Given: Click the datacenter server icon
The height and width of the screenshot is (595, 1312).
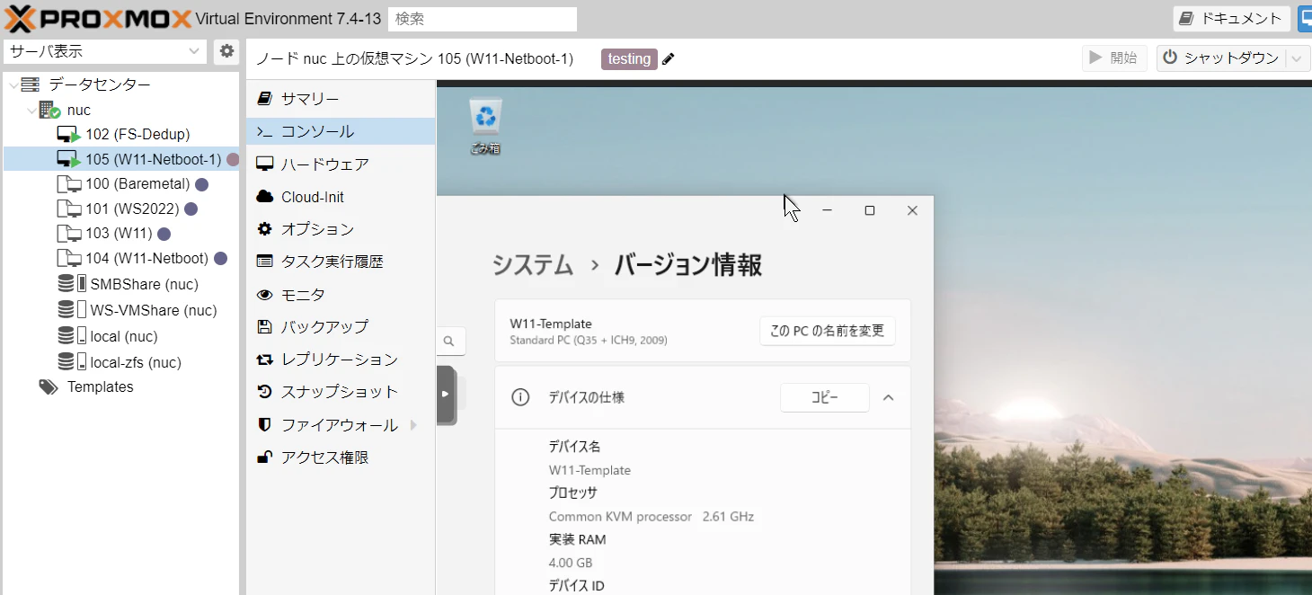Looking at the screenshot, I should pyautogui.click(x=30, y=84).
